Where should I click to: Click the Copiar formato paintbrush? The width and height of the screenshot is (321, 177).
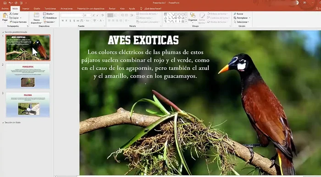tap(18, 22)
